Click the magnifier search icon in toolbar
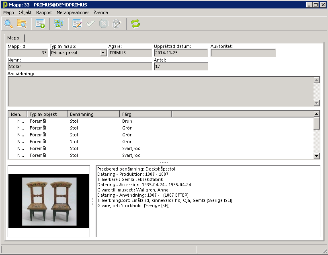Viewport: 328px width, 255px height. tap(8, 24)
